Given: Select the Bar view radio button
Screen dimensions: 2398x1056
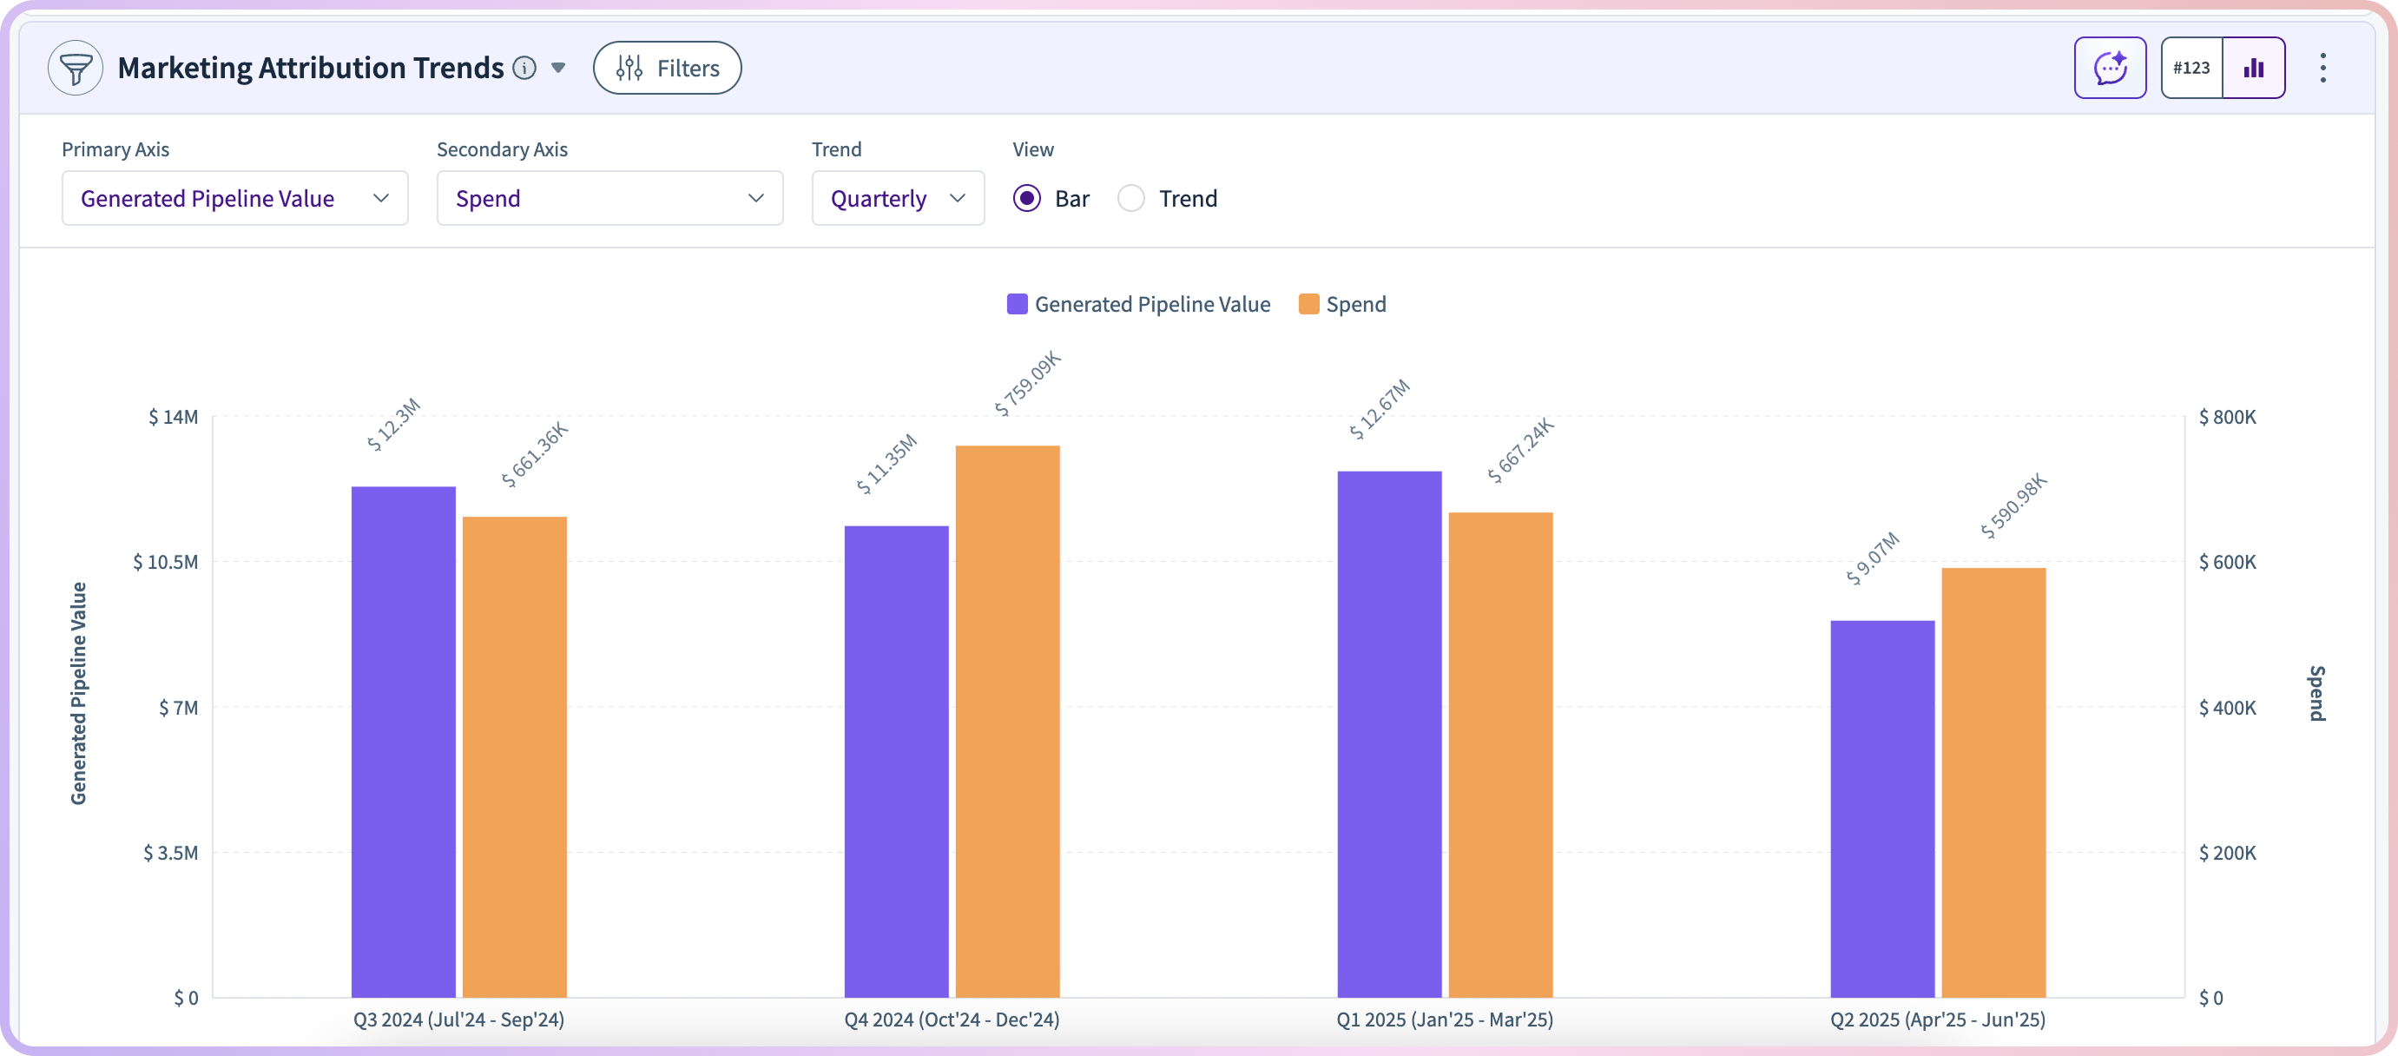Looking at the screenshot, I should pyautogui.click(x=1027, y=198).
